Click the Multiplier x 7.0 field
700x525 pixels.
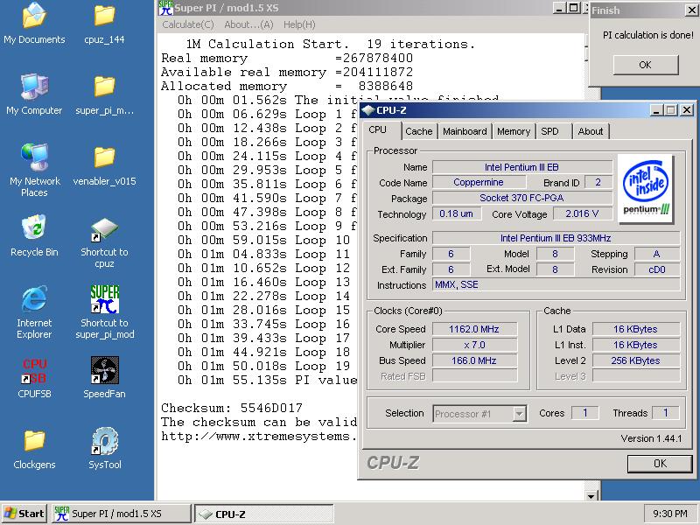coord(474,345)
